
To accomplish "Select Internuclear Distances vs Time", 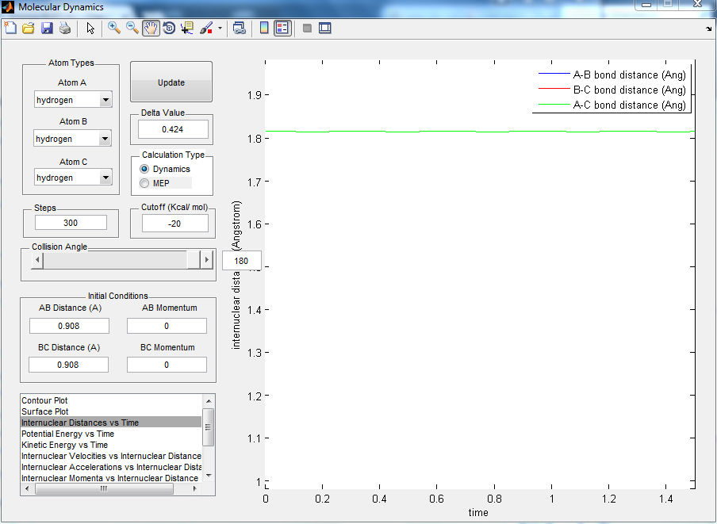I will (111, 422).
